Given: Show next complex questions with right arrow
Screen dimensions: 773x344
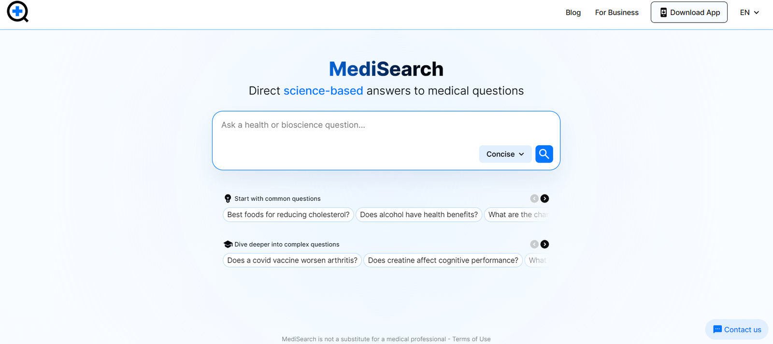Looking at the screenshot, I should point(544,245).
